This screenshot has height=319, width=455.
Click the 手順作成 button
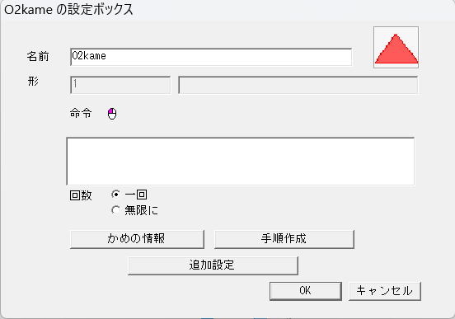coord(284,239)
